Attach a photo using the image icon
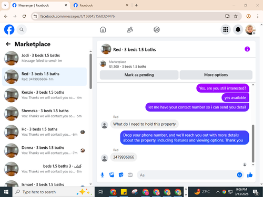Image resolution: width=263 pixels, height=197 pixels. [112, 175]
